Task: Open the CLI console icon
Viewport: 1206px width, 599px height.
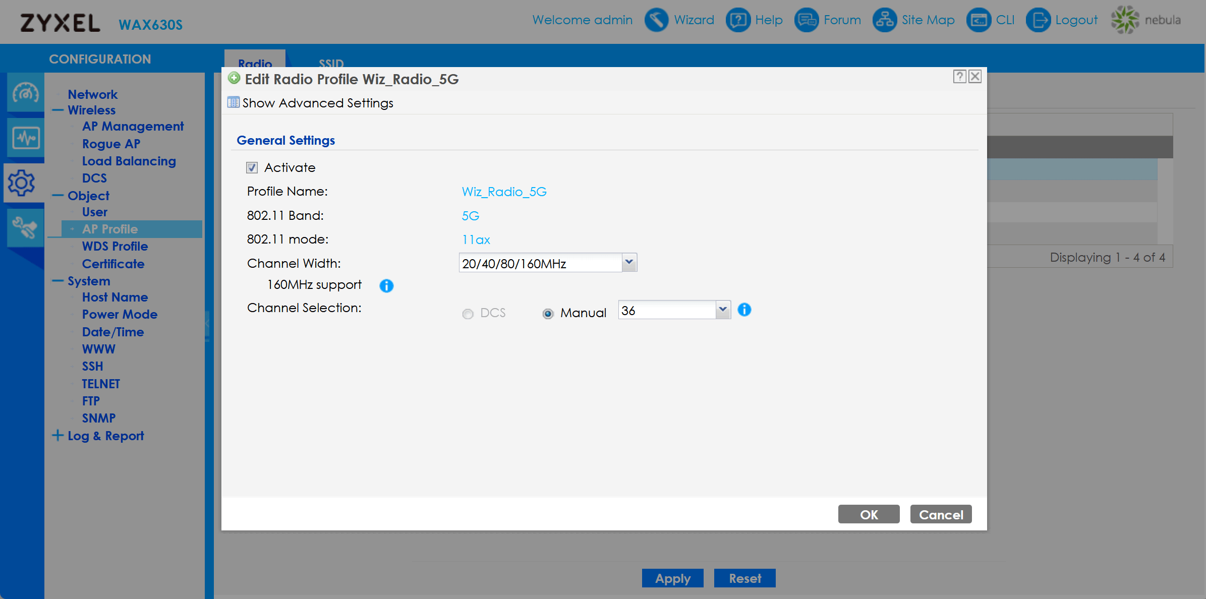Action: point(979,20)
